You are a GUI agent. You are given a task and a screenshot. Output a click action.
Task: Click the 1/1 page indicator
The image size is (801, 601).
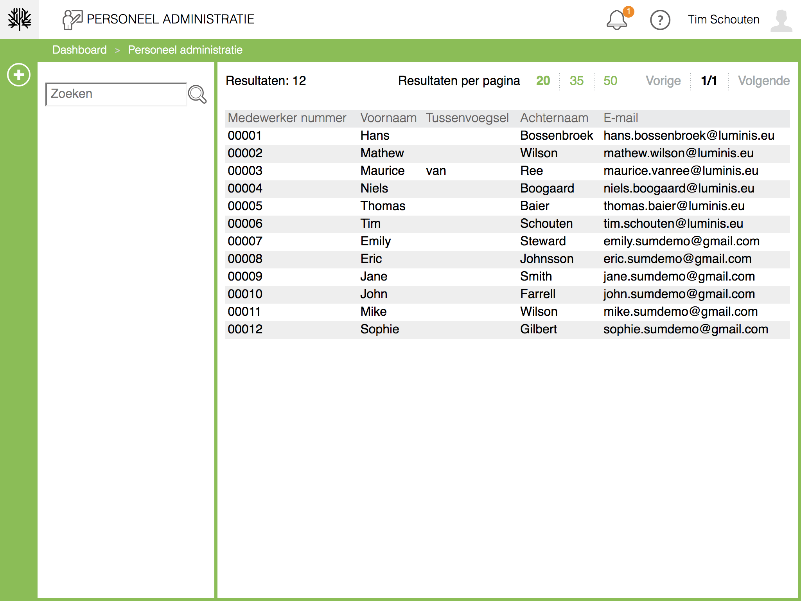709,81
